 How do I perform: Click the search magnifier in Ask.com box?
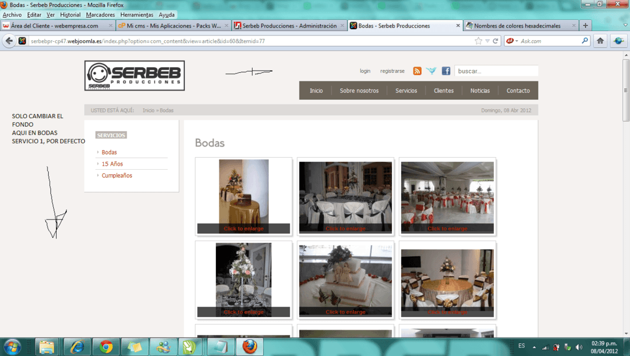click(585, 41)
